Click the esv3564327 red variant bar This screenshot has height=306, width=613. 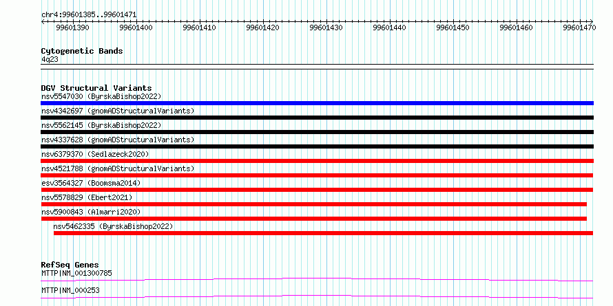click(317, 190)
